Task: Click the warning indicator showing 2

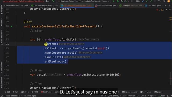Action: click(163, 10)
